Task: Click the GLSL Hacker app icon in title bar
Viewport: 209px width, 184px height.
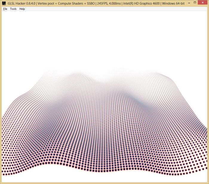Action: pyautogui.click(x=4, y=3)
